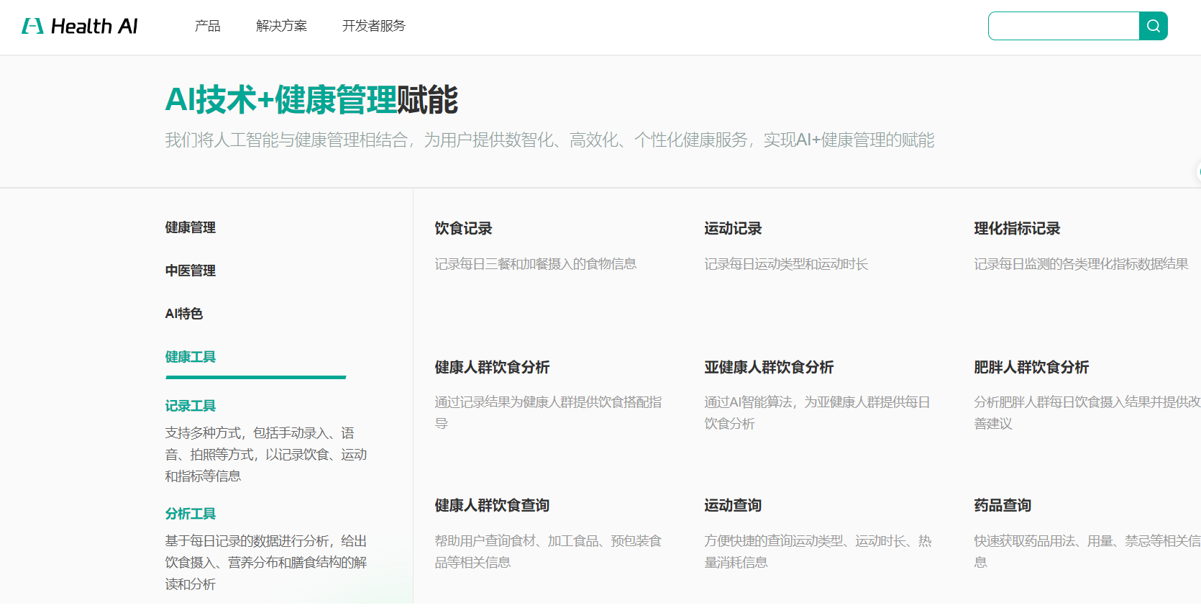Open the 开发者服务 menu
This screenshot has width=1201, height=608.
point(373,26)
